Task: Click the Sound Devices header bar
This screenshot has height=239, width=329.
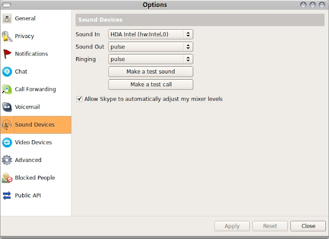Action: 200,20
